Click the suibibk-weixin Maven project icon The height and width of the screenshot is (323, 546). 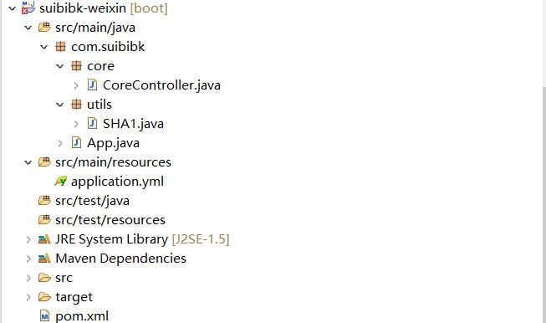coord(28,8)
